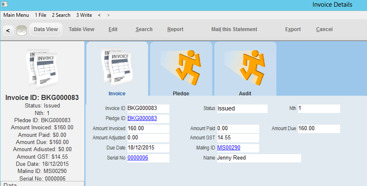Viewport: 367px width, 186px height.
Task: Open the Invoice tab icon
Action: click(x=117, y=68)
